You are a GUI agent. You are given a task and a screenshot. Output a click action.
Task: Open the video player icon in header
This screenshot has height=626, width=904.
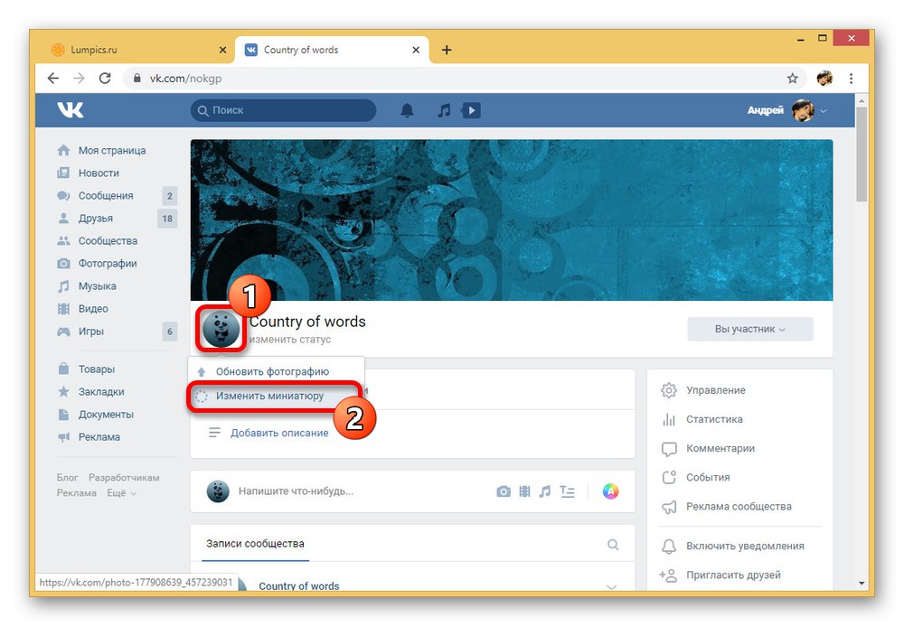coord(471,110)
